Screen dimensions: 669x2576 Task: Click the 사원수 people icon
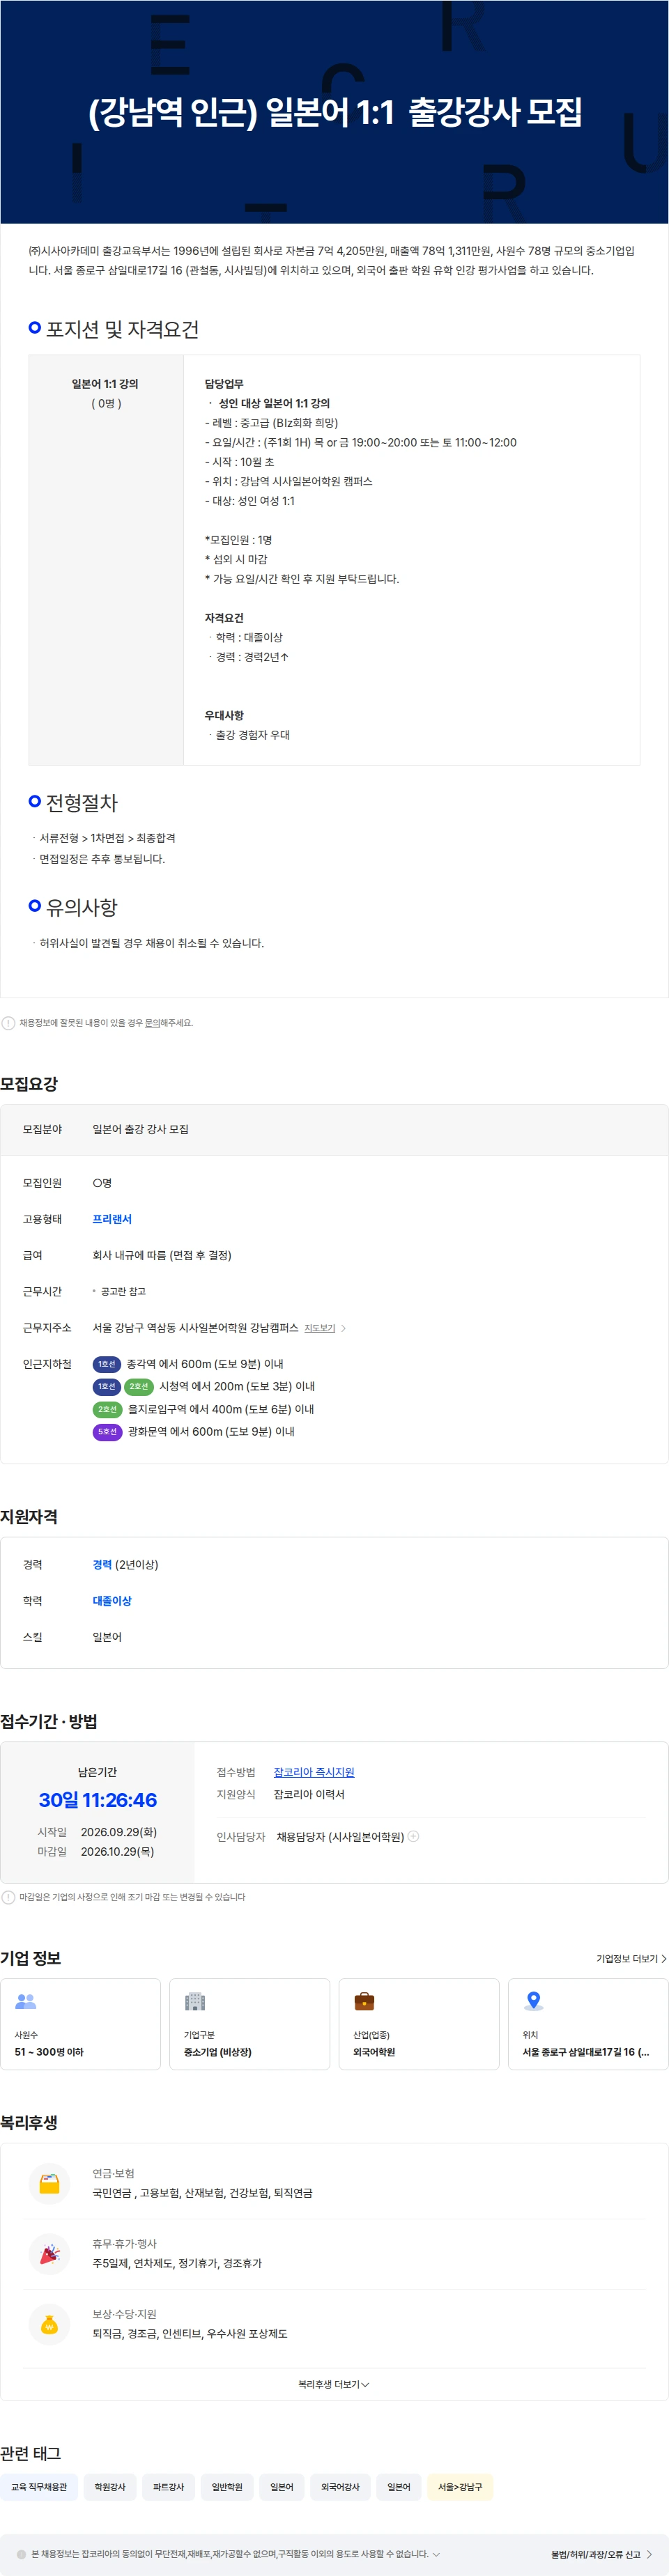[x=26, y=2001]
